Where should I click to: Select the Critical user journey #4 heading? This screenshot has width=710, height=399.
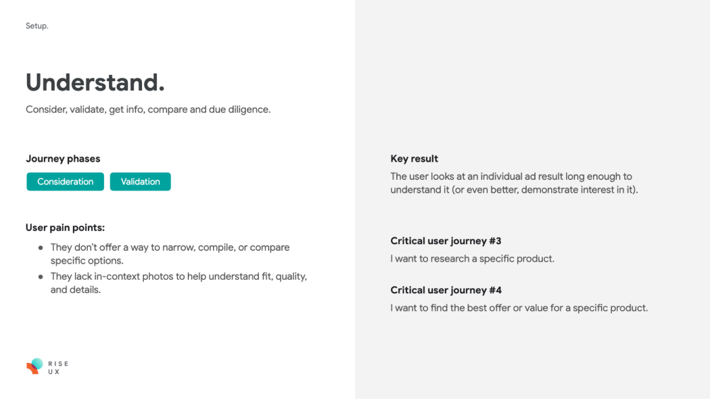point(446,291)
